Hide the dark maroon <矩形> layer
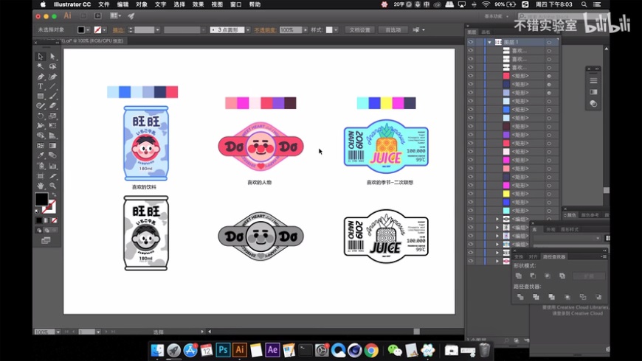The width and height of the screenshot is (642, 361). click(471, 126)
